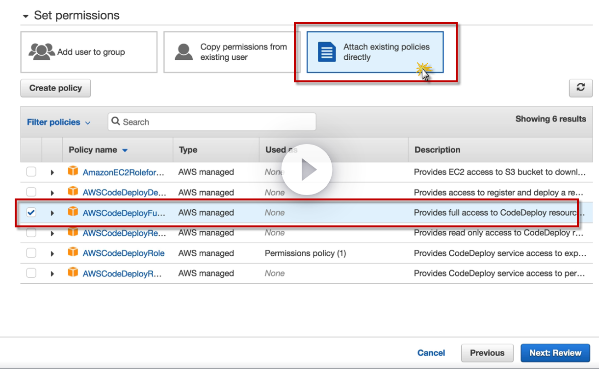Click the Attach existing policies document icon
This screenshot has width=599, height=369.
click(x=327, y=52)
